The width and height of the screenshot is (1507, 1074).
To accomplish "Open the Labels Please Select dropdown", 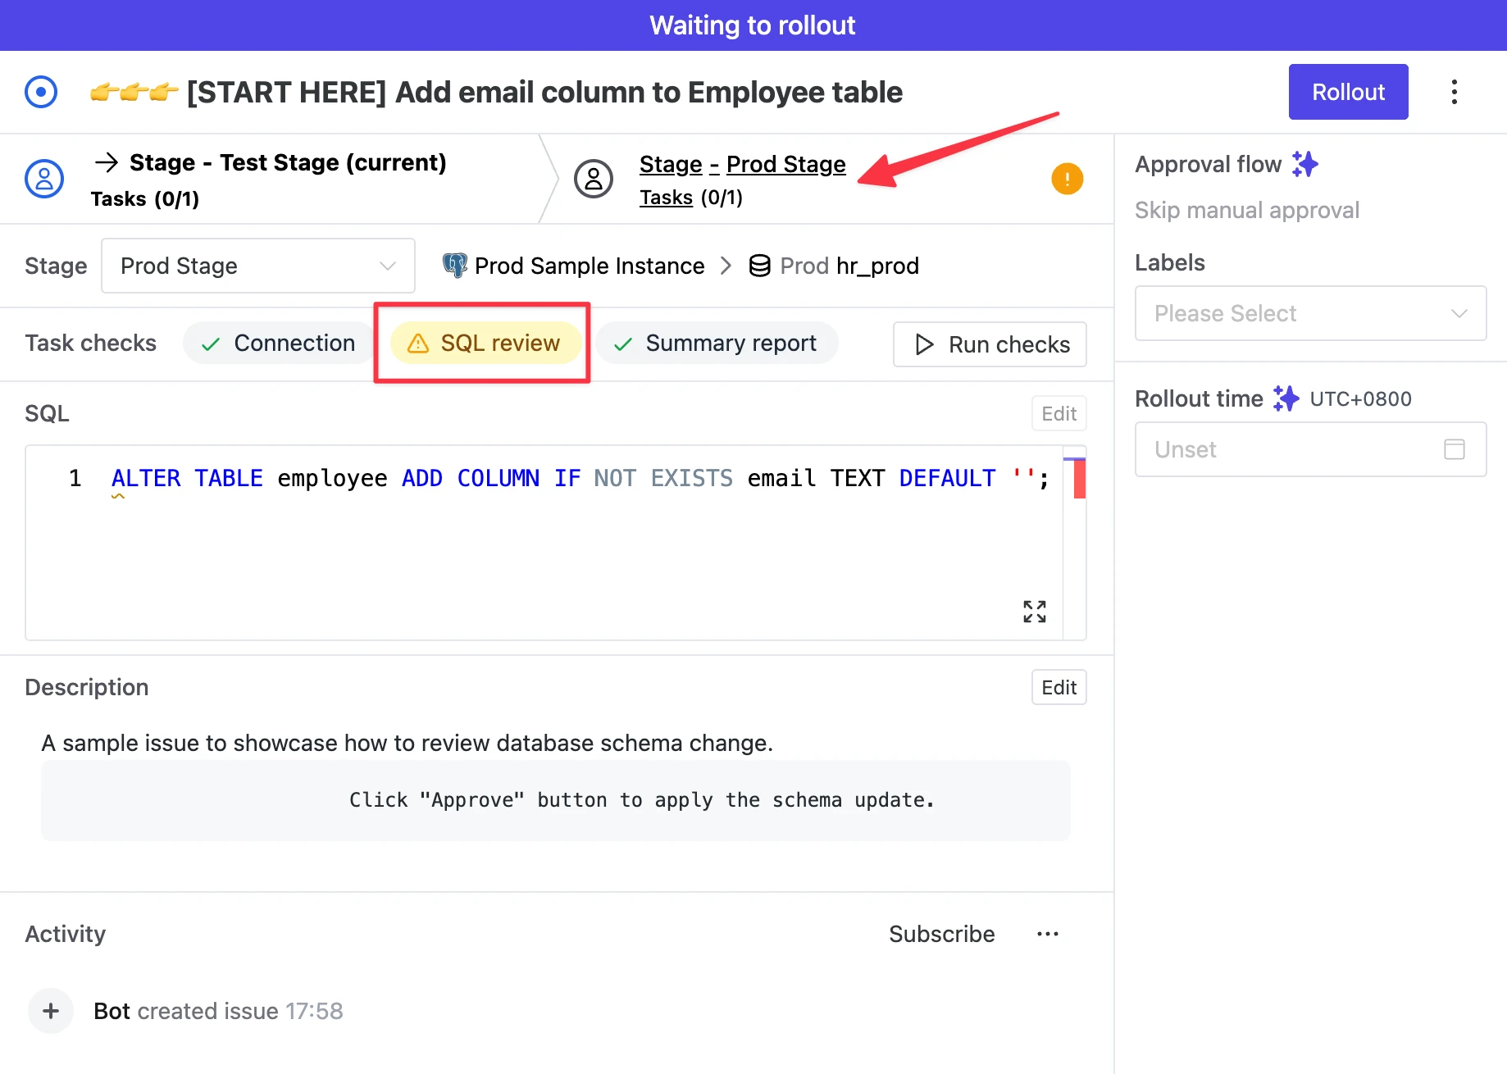I will 1310,313.
